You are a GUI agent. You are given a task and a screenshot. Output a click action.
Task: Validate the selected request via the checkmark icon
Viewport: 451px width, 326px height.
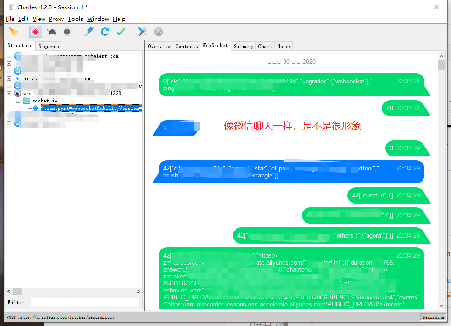point(120,32)
